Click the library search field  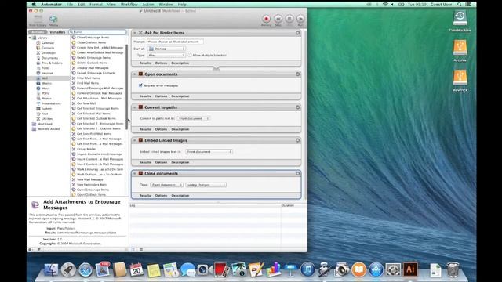click(97, 32)
